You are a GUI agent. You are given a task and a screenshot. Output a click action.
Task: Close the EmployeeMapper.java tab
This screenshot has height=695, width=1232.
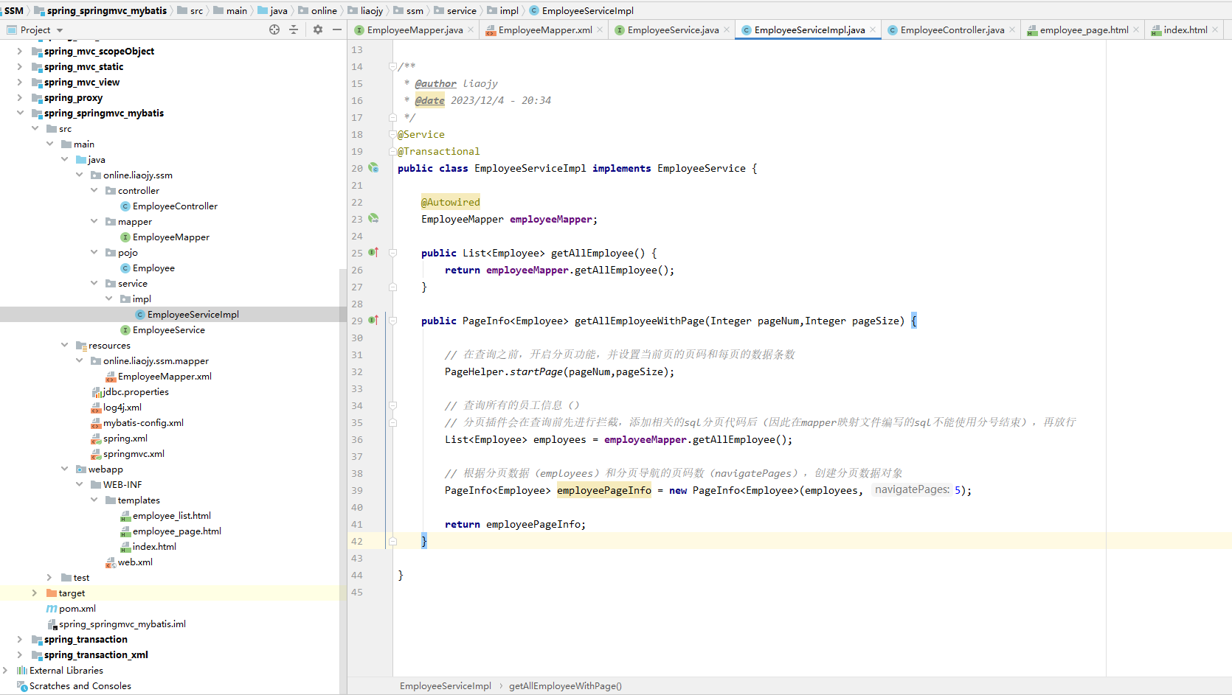pos(471,29)
